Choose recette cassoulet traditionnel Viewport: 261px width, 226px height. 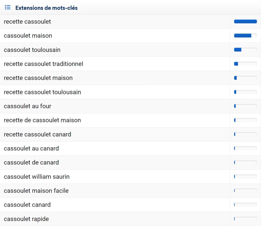43,64
